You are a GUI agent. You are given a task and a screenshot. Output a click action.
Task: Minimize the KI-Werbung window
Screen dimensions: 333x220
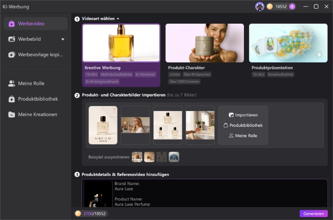click(x=306, y=7)
